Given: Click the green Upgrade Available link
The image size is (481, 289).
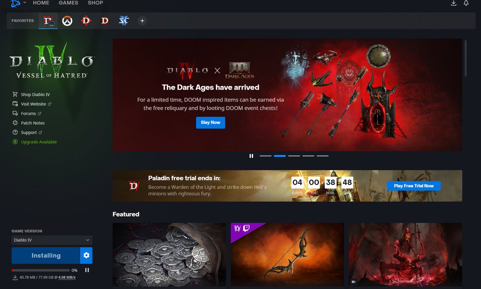Looking at the screenshot, I should pos(34,142).
